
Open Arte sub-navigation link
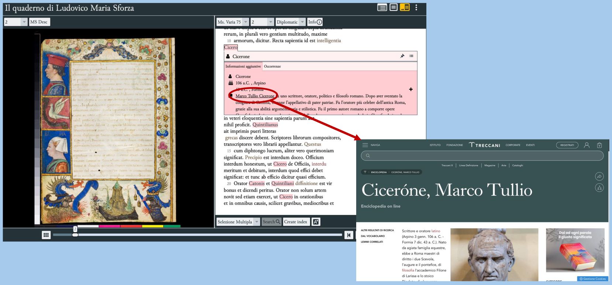(x=504, y=165)
